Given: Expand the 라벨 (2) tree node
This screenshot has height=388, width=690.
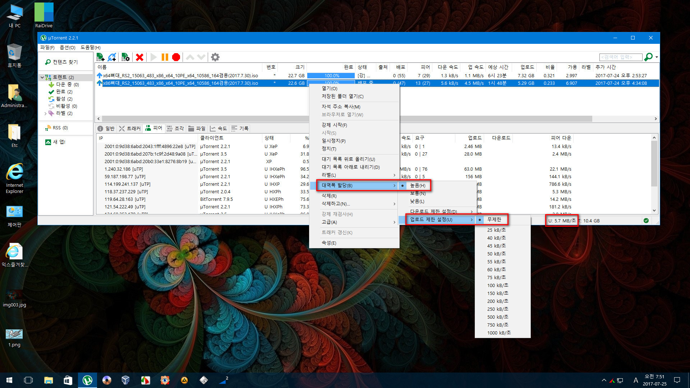Looking at the screenshot, I should click(45, 114).
